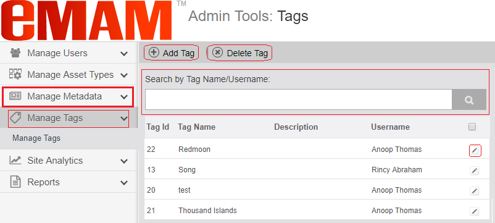Click the Reports document icon

[x=15, y=182]
